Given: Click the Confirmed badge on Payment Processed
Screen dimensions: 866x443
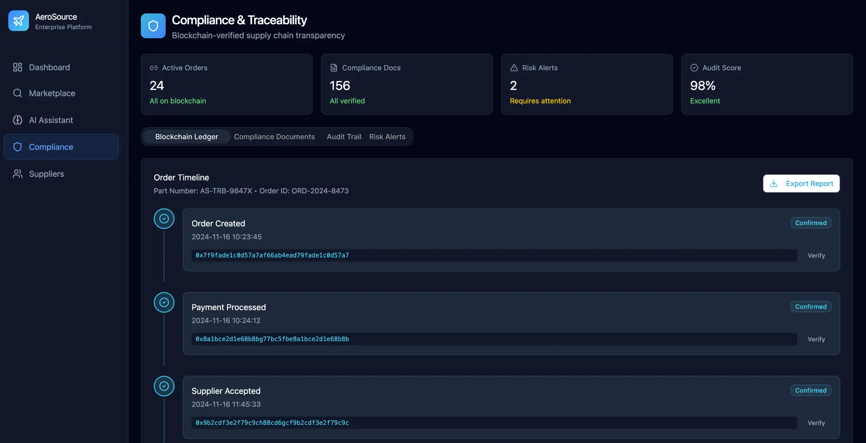Looking at the screenshot, I should [810, 307].
